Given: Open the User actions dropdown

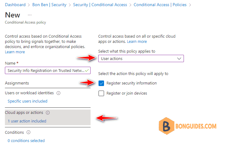Looking at the screenshot, I should click(141, 58).
